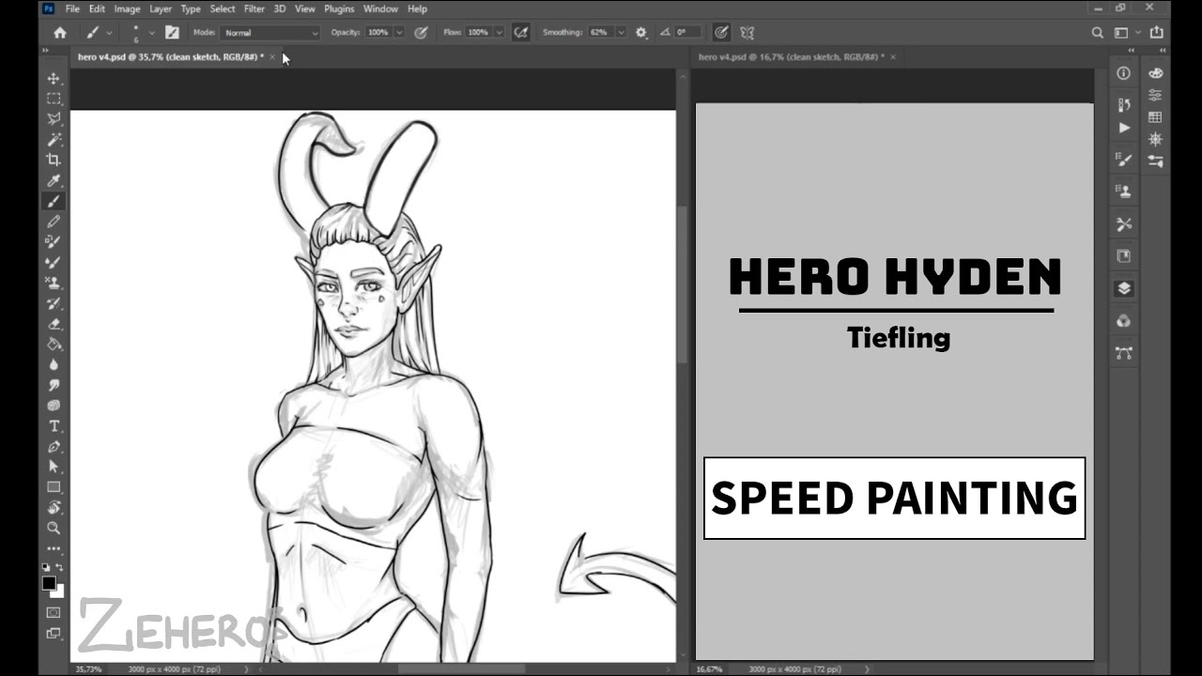The image size is (1202, 676).
Task: Toggle Quick Mask mode
Action: [x=54, y=612]
